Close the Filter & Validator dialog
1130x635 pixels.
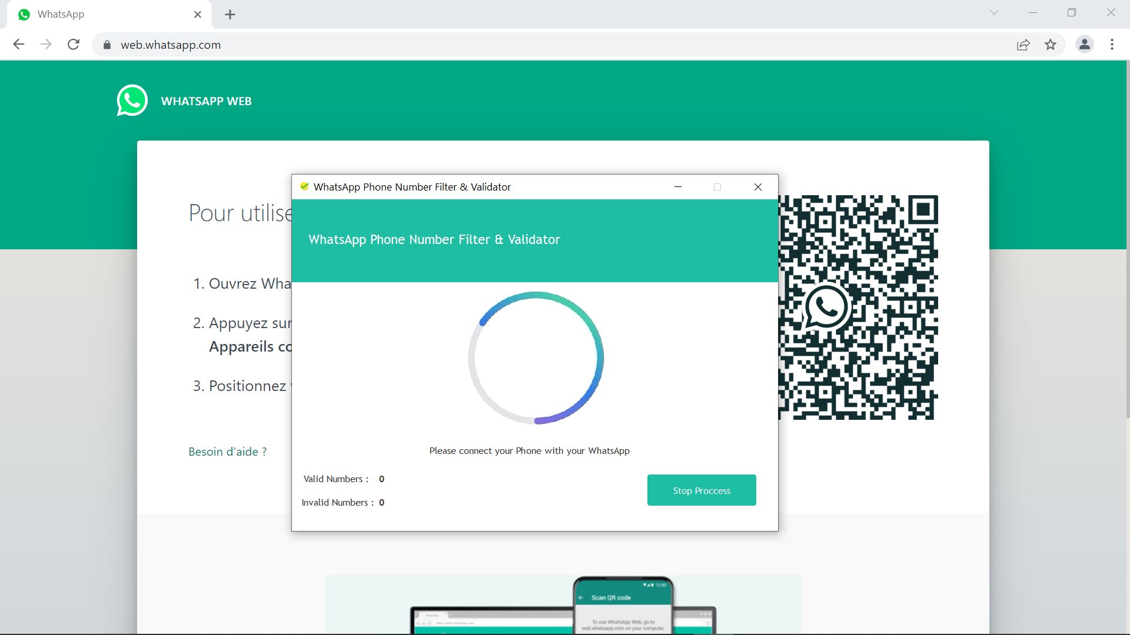click(x=758, y=187)
